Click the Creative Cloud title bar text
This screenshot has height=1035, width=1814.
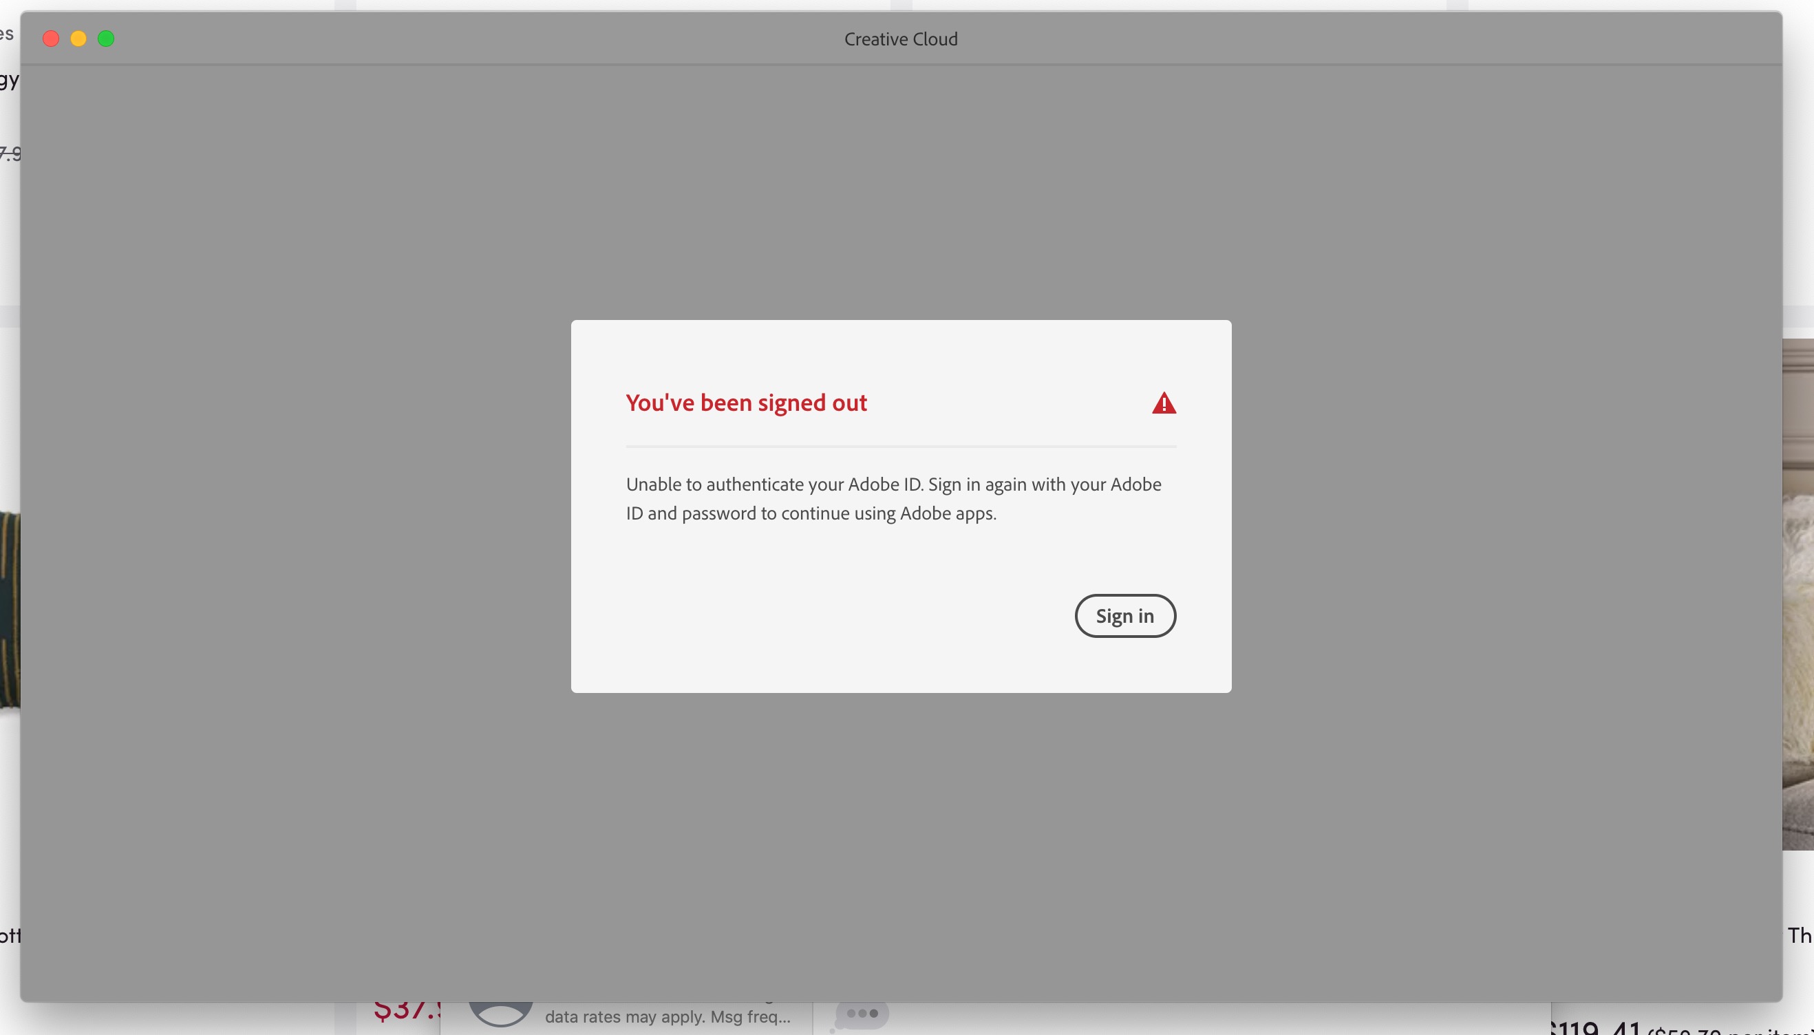tap(901, 39)
